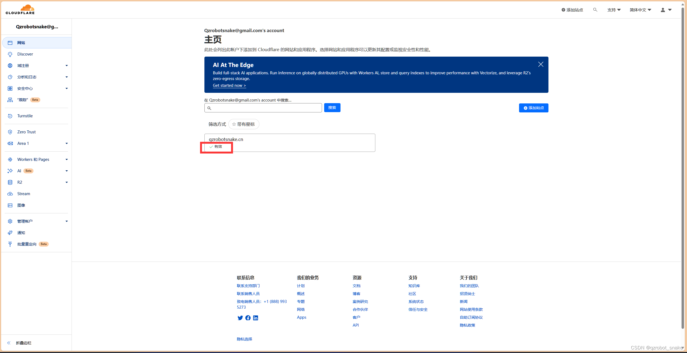This screenshot has width=687, height=353.
Task: Click the 折叠边栏 label
Action: 24,343
